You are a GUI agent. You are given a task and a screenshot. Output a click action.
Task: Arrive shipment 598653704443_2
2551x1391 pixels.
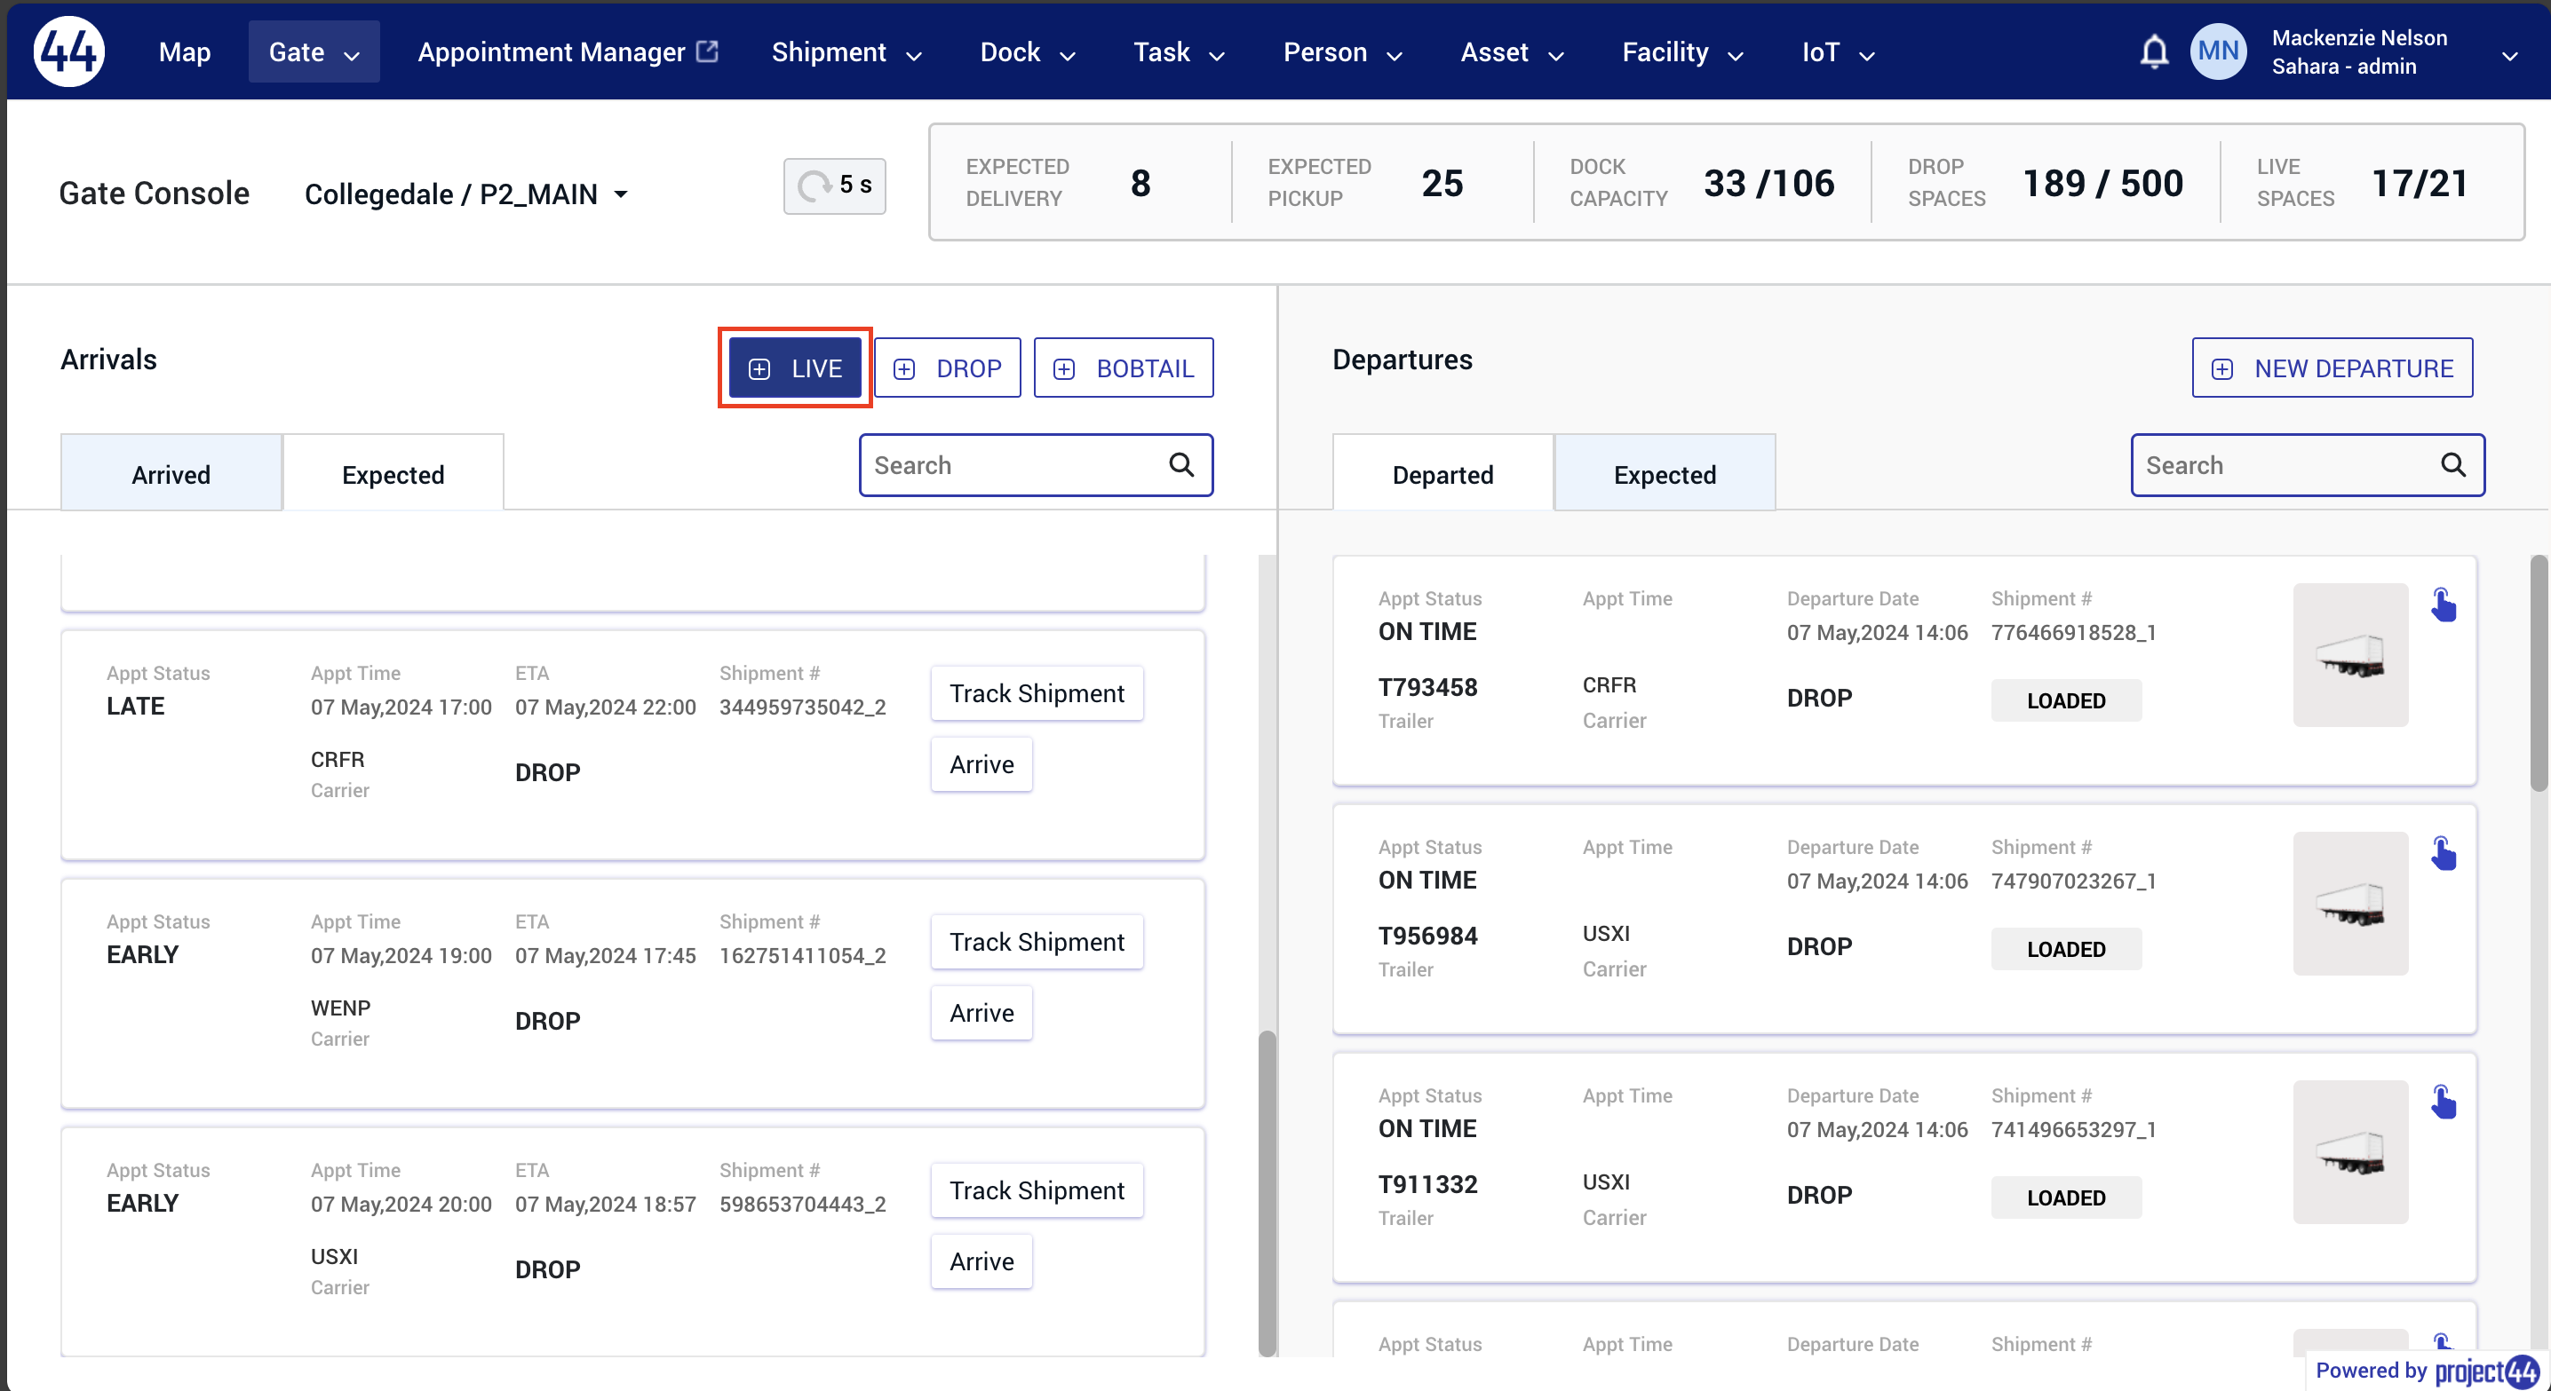pos(981,1261)
